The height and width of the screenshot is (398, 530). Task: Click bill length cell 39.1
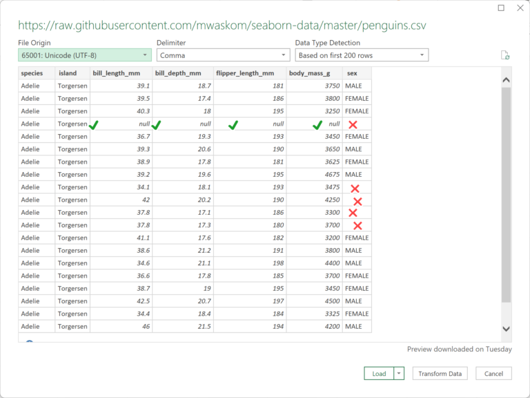121,86
